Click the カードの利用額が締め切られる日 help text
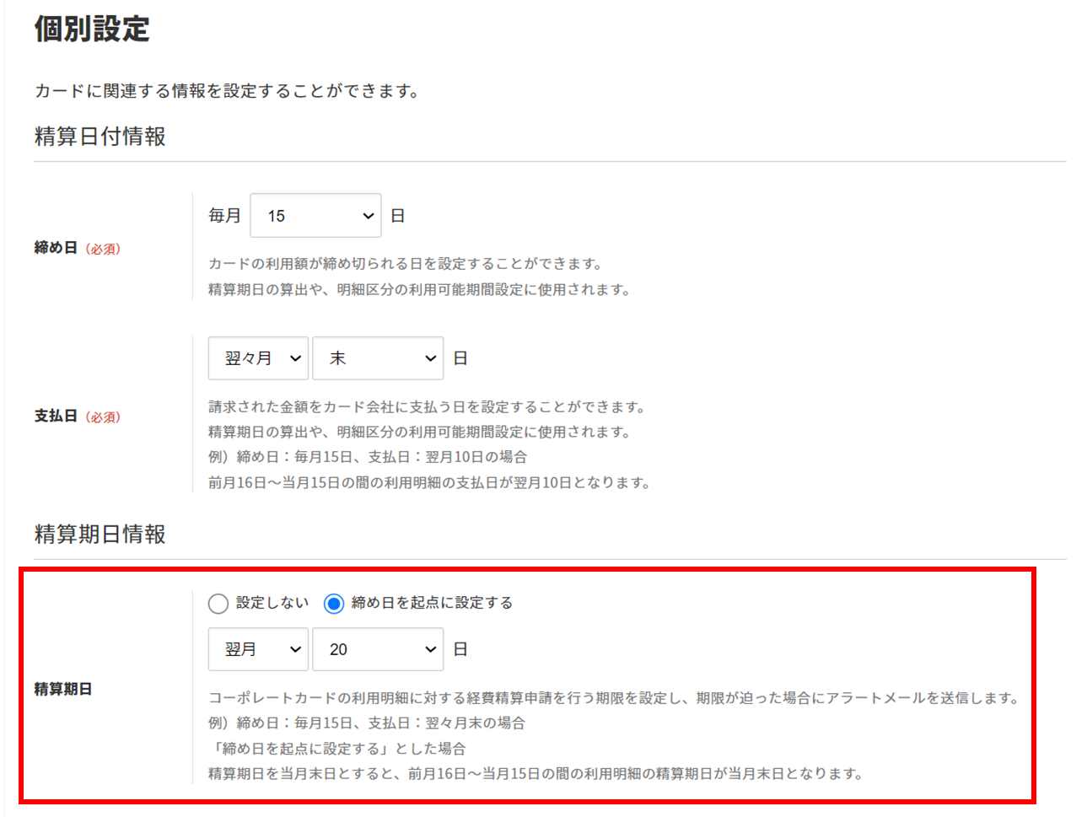This screenshot has width=1087, height=817. point(406,264)
